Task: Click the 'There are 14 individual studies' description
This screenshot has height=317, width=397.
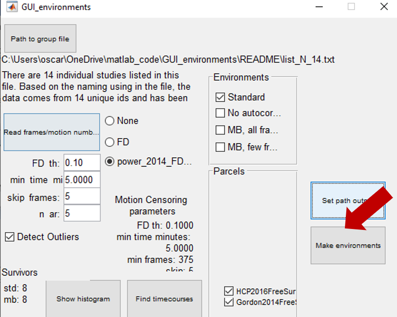Action: coord(96,87)
